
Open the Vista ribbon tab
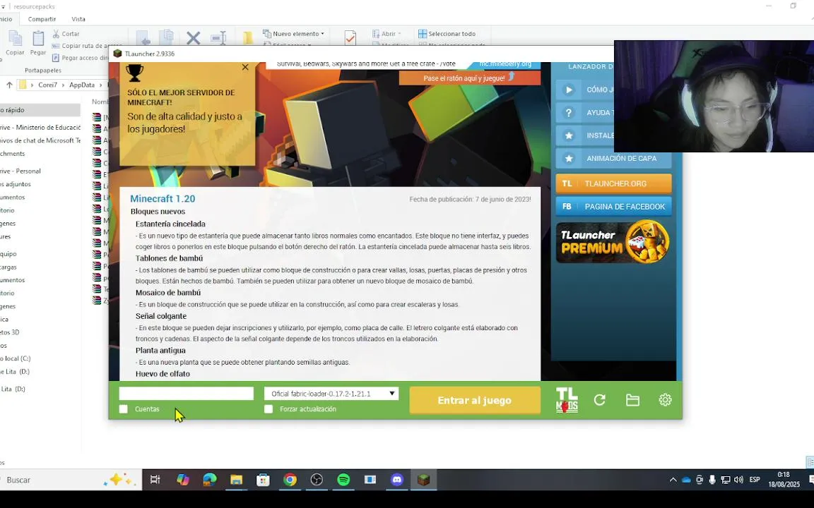tap(78, 19)
